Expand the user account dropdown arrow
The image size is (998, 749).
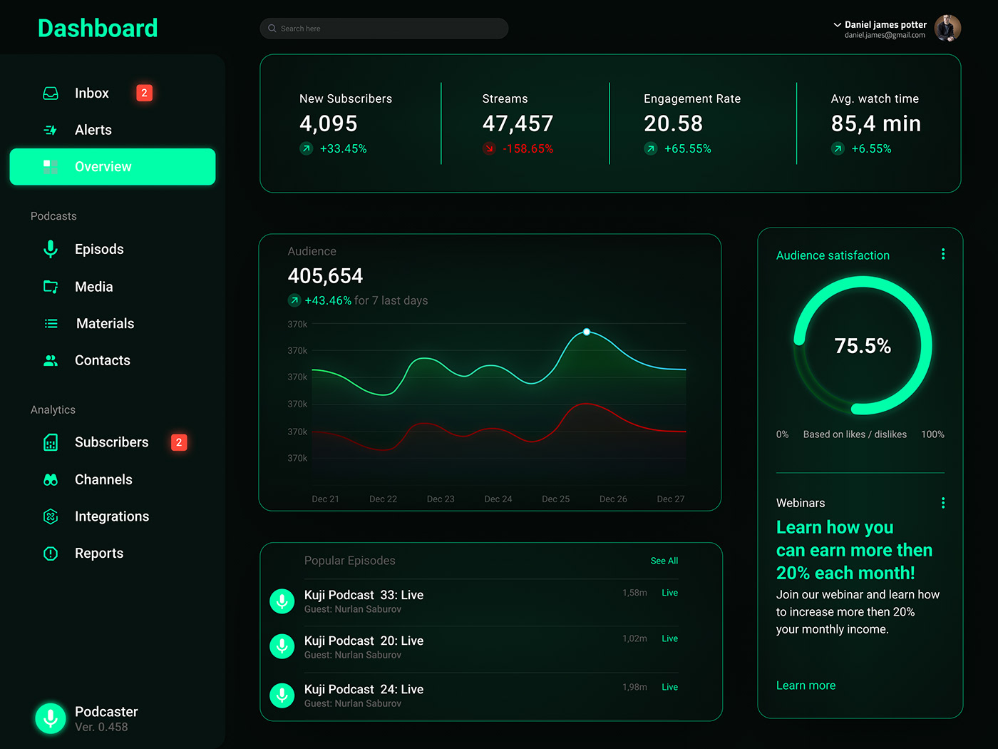point(836,24)
